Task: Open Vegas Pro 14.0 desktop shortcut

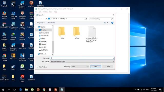Action: click(22, 57)
